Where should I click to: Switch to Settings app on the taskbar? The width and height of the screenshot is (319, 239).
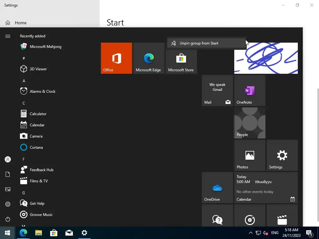point(84,233)
